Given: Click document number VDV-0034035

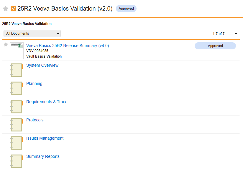Looking at the screenshot, I should 37,51.
